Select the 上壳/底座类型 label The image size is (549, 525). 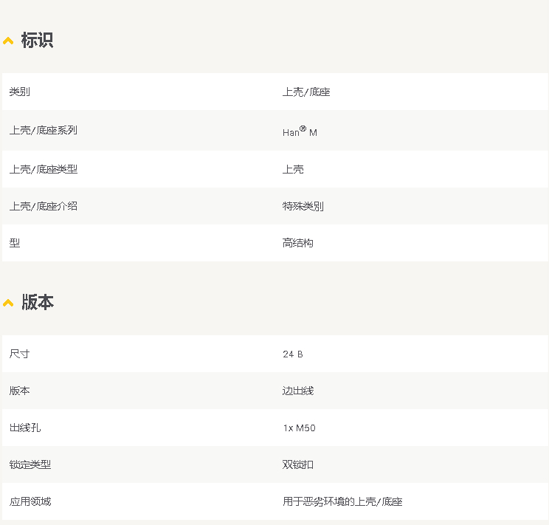[x=44, y=169]
